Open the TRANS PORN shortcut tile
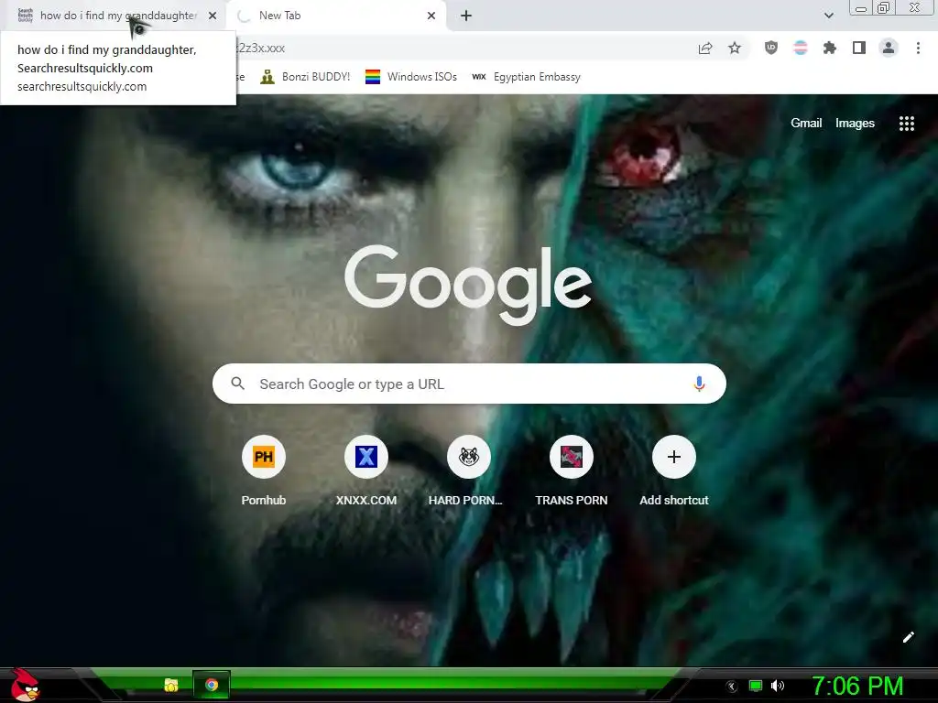The width and height of the screenshot is (938, 703). pyautogui.click(x=572, y=471)
